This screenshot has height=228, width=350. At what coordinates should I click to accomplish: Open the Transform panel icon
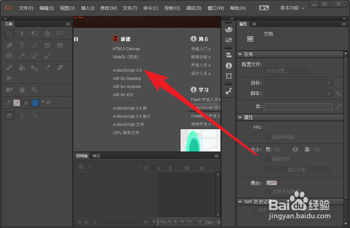229,76
